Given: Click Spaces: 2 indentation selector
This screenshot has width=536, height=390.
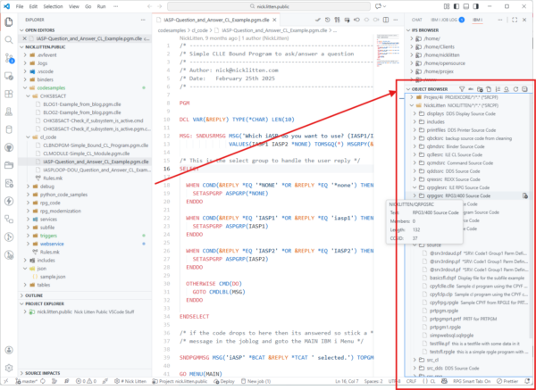Looking at the screenshot, I should click(x=373, y=381).
